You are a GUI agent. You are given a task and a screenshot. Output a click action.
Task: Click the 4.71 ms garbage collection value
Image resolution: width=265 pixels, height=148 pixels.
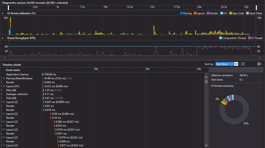point(49,94)
